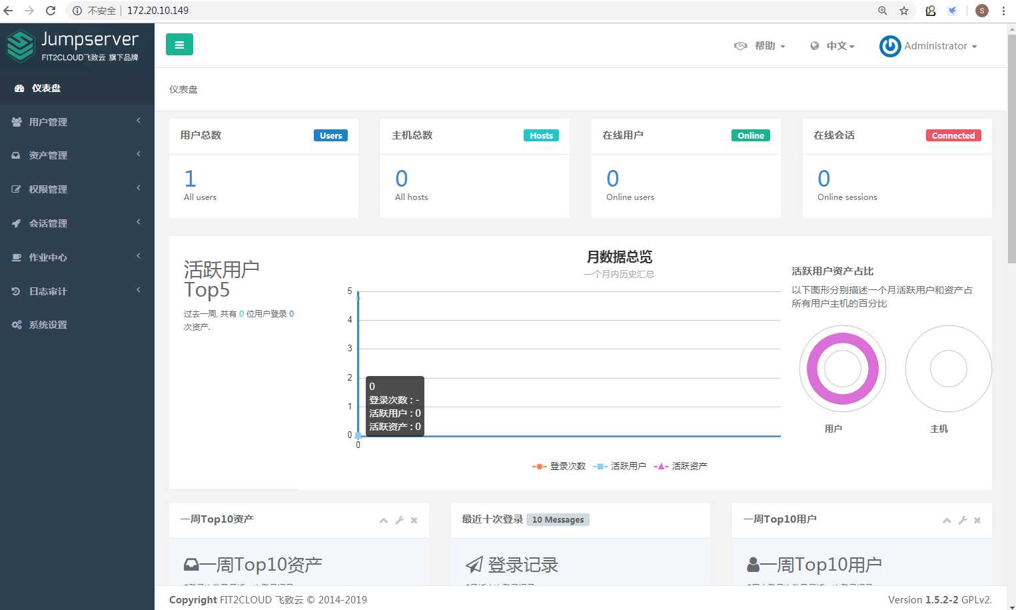The image size is (1016, 610).
Task: Open wrench settings on 一周Top10用户 panel
Action: [x=962, y=521]
